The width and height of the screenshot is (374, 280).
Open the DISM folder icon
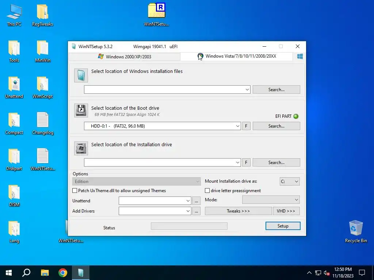[14, 195]
